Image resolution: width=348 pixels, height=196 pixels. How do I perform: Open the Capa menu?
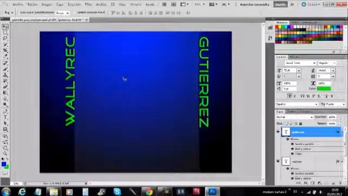[59, 4]
